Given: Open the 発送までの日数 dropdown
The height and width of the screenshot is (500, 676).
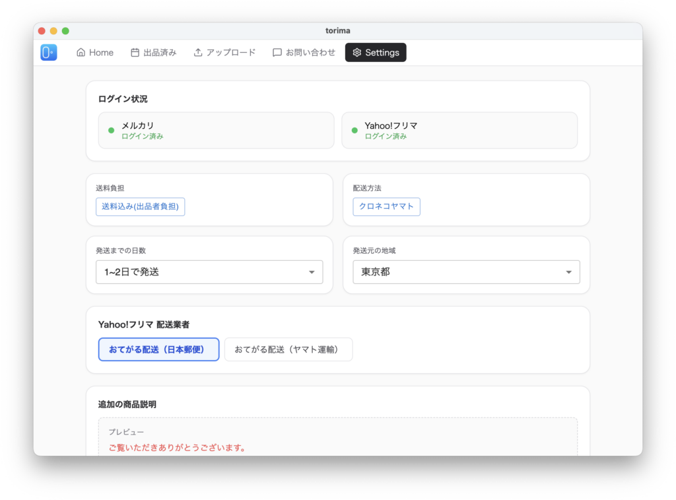Looking at the screenshot, I should click(209, 272).
